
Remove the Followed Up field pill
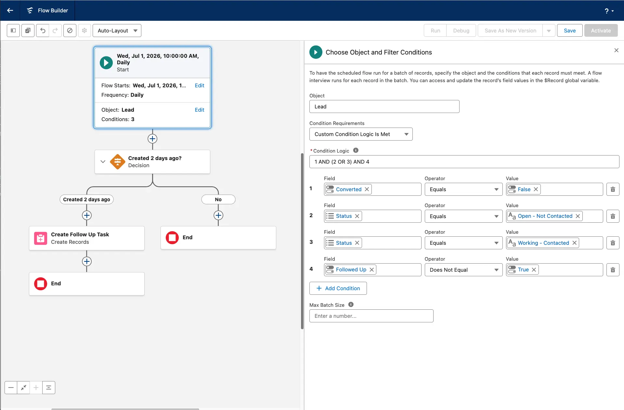coord(372,270)
